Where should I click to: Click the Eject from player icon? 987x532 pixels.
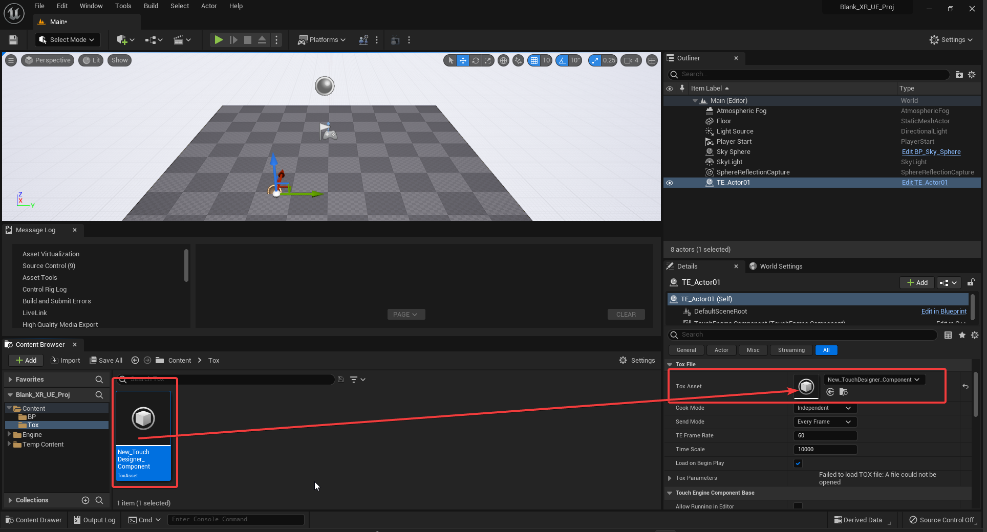tap(262, 40)
